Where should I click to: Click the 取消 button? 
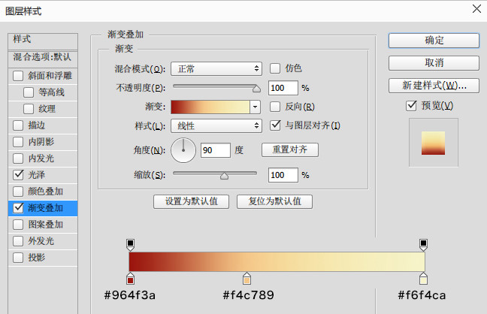click(x=434, y=63)
